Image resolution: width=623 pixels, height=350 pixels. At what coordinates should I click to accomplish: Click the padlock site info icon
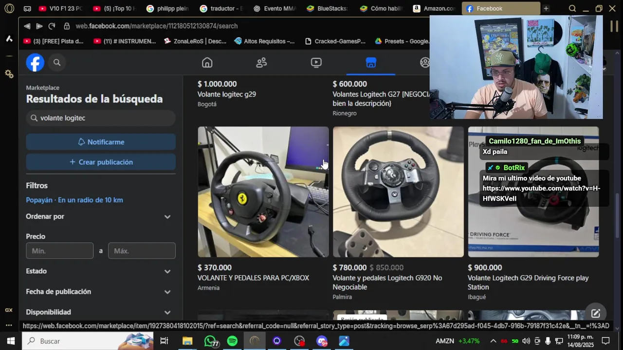(66, 26)
